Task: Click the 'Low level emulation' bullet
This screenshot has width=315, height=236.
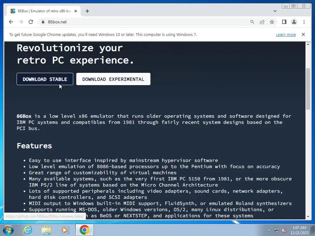Action: (x=154, y=166)
